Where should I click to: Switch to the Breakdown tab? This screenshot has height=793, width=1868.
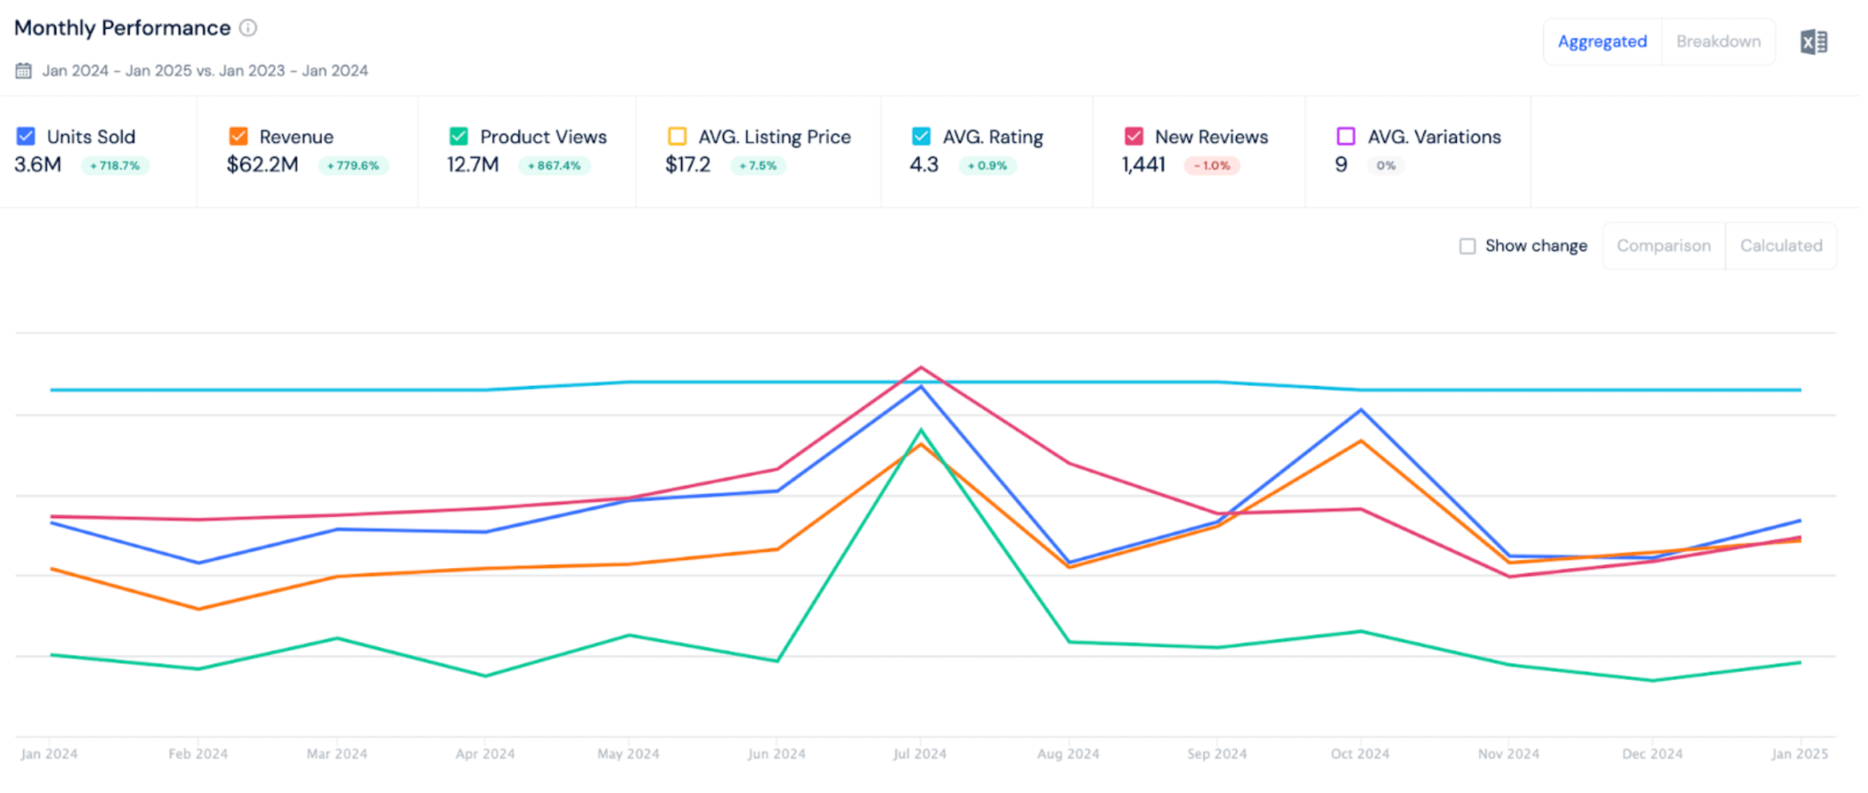click(x=1718, y=42)
